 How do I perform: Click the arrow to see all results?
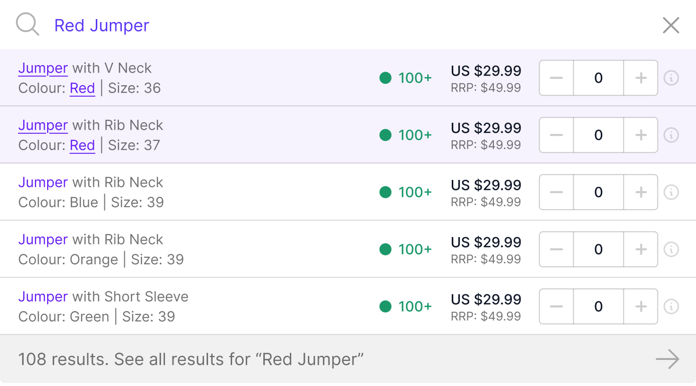[667, 359]
